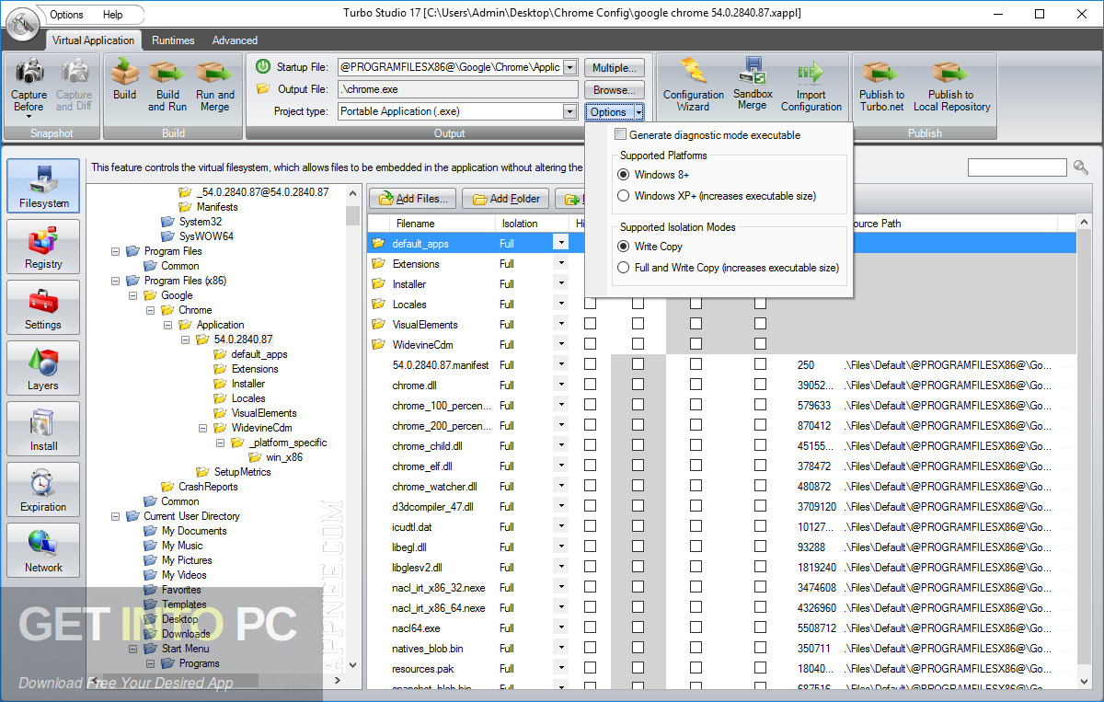Open the Install section
1104x702 pixels.
43,429
